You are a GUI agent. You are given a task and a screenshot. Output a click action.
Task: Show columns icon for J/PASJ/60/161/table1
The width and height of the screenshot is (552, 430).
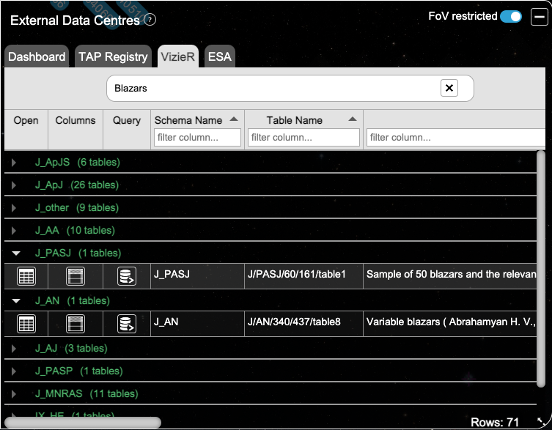76,276
